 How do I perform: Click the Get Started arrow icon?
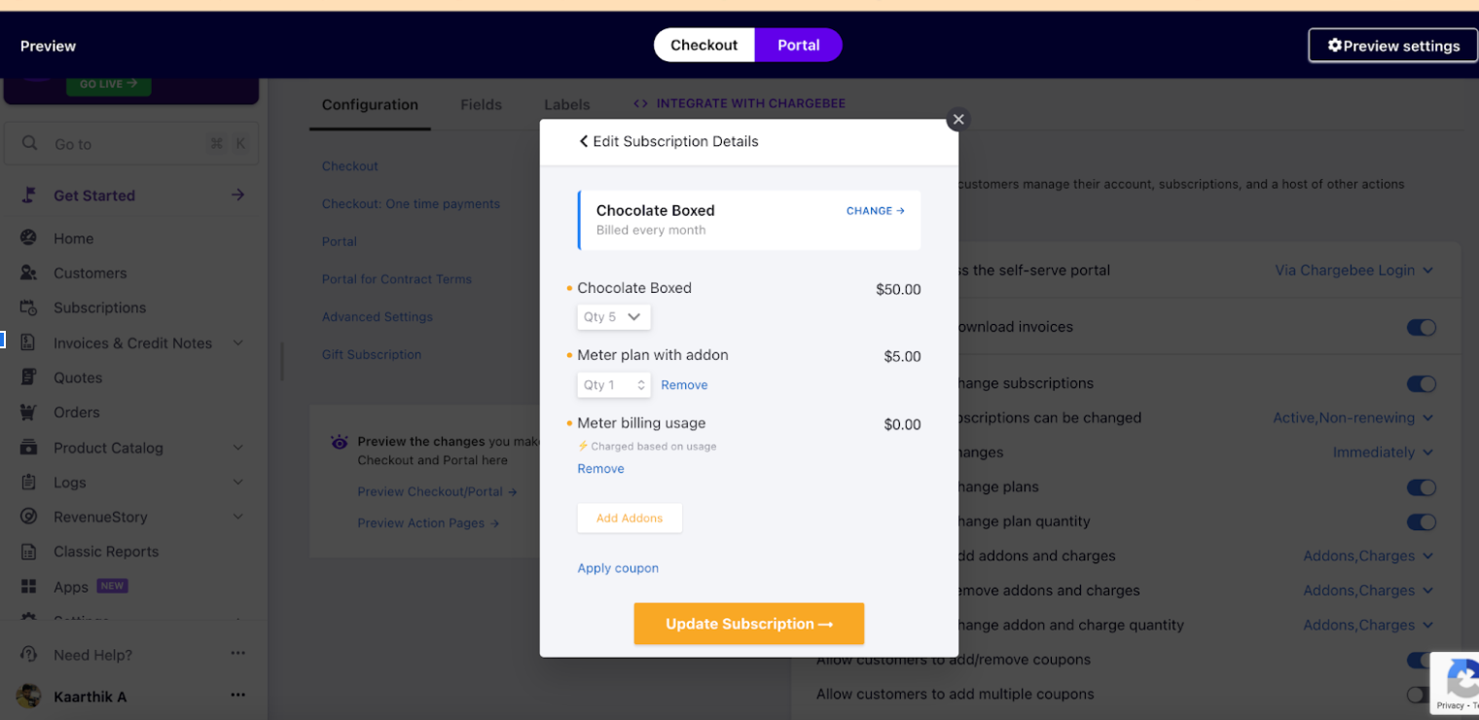pos(237,196)
